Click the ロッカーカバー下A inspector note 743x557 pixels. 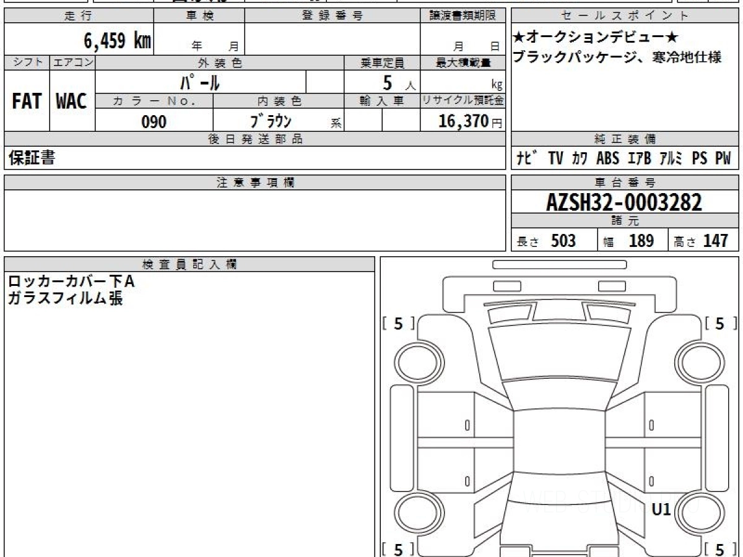(x=71, y=282)
